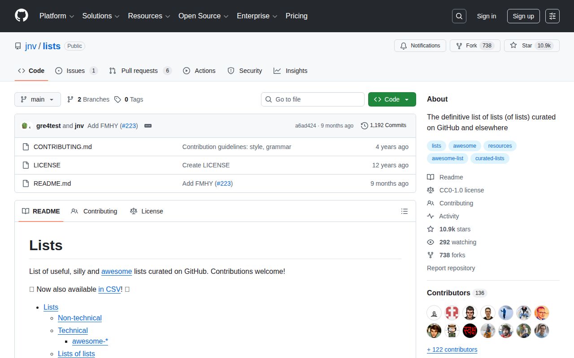Open the '+ 122 contributors' link

[x=452, y=349]
